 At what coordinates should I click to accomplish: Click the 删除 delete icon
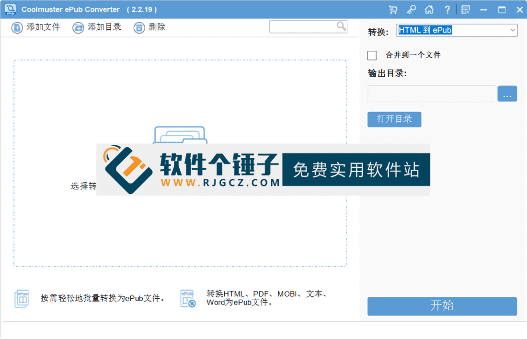pyautogui.click(x=139, y=27)
